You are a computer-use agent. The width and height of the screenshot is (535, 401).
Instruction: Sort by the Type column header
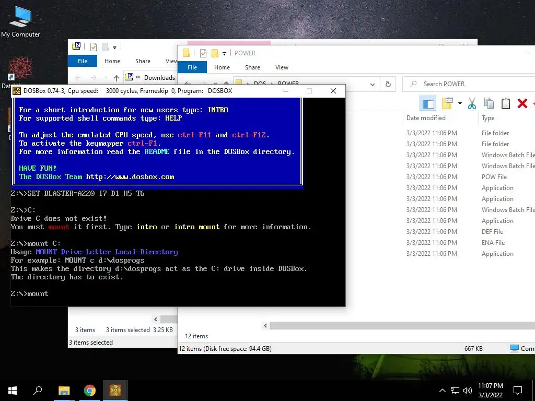coord(488,117)
